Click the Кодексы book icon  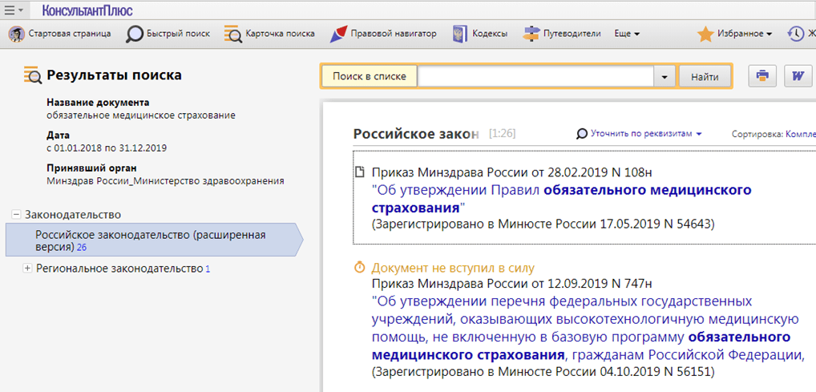tap(459, 34)
